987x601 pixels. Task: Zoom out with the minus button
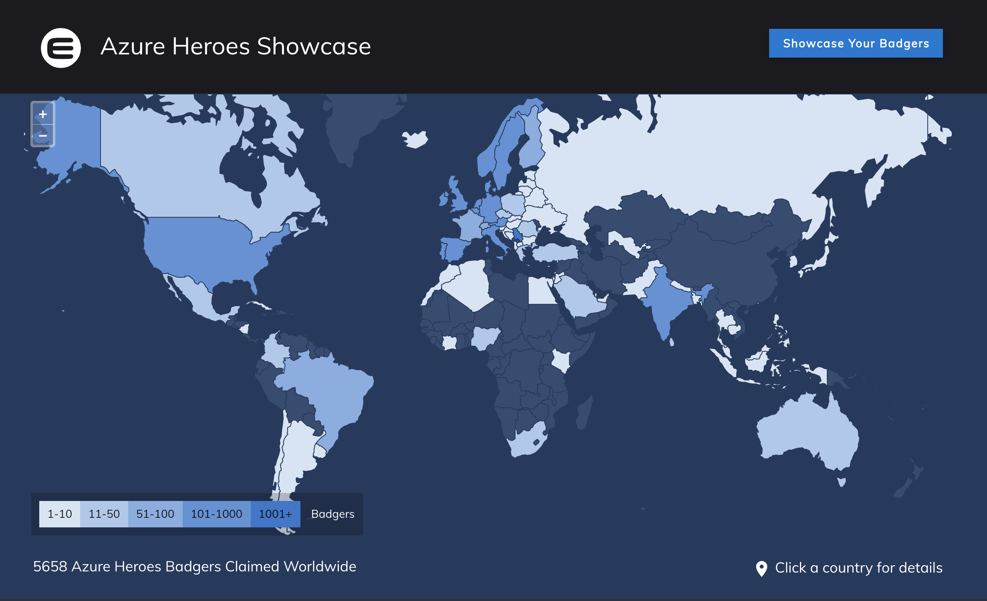point(43,136)
